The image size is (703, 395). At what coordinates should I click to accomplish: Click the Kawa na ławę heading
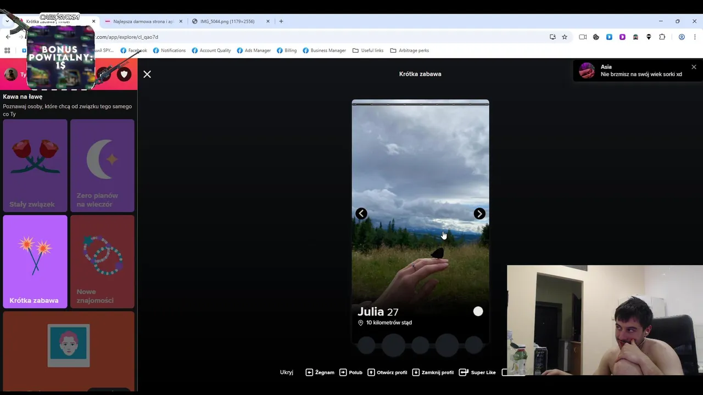[x=23, y=97]
